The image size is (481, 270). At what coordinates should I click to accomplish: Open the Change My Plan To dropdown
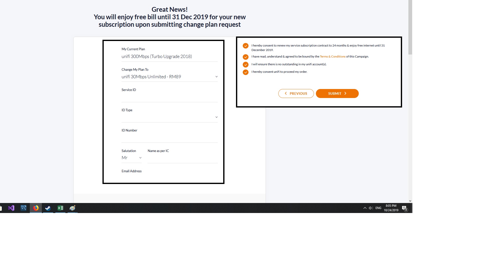pyautogui.click(x=170, y=77)
